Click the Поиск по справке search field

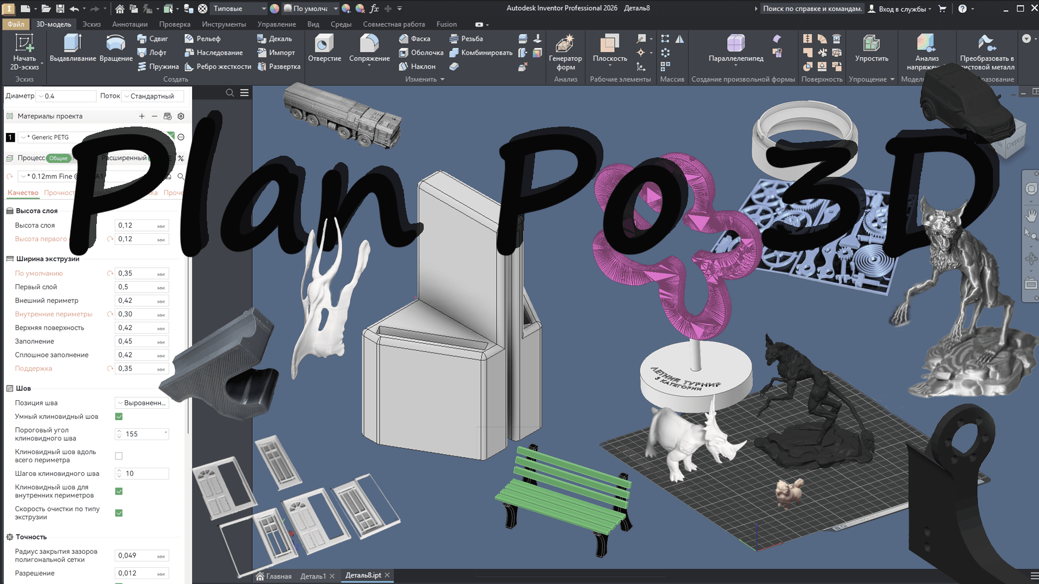812,9
